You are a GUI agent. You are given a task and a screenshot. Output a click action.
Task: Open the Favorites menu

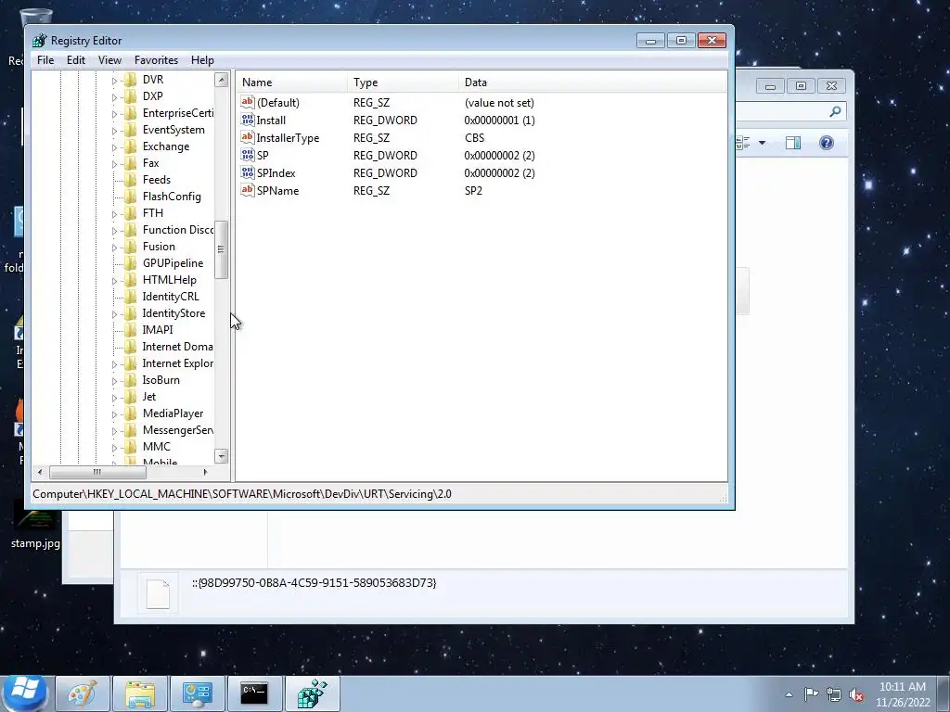click(x=156, y=60)
